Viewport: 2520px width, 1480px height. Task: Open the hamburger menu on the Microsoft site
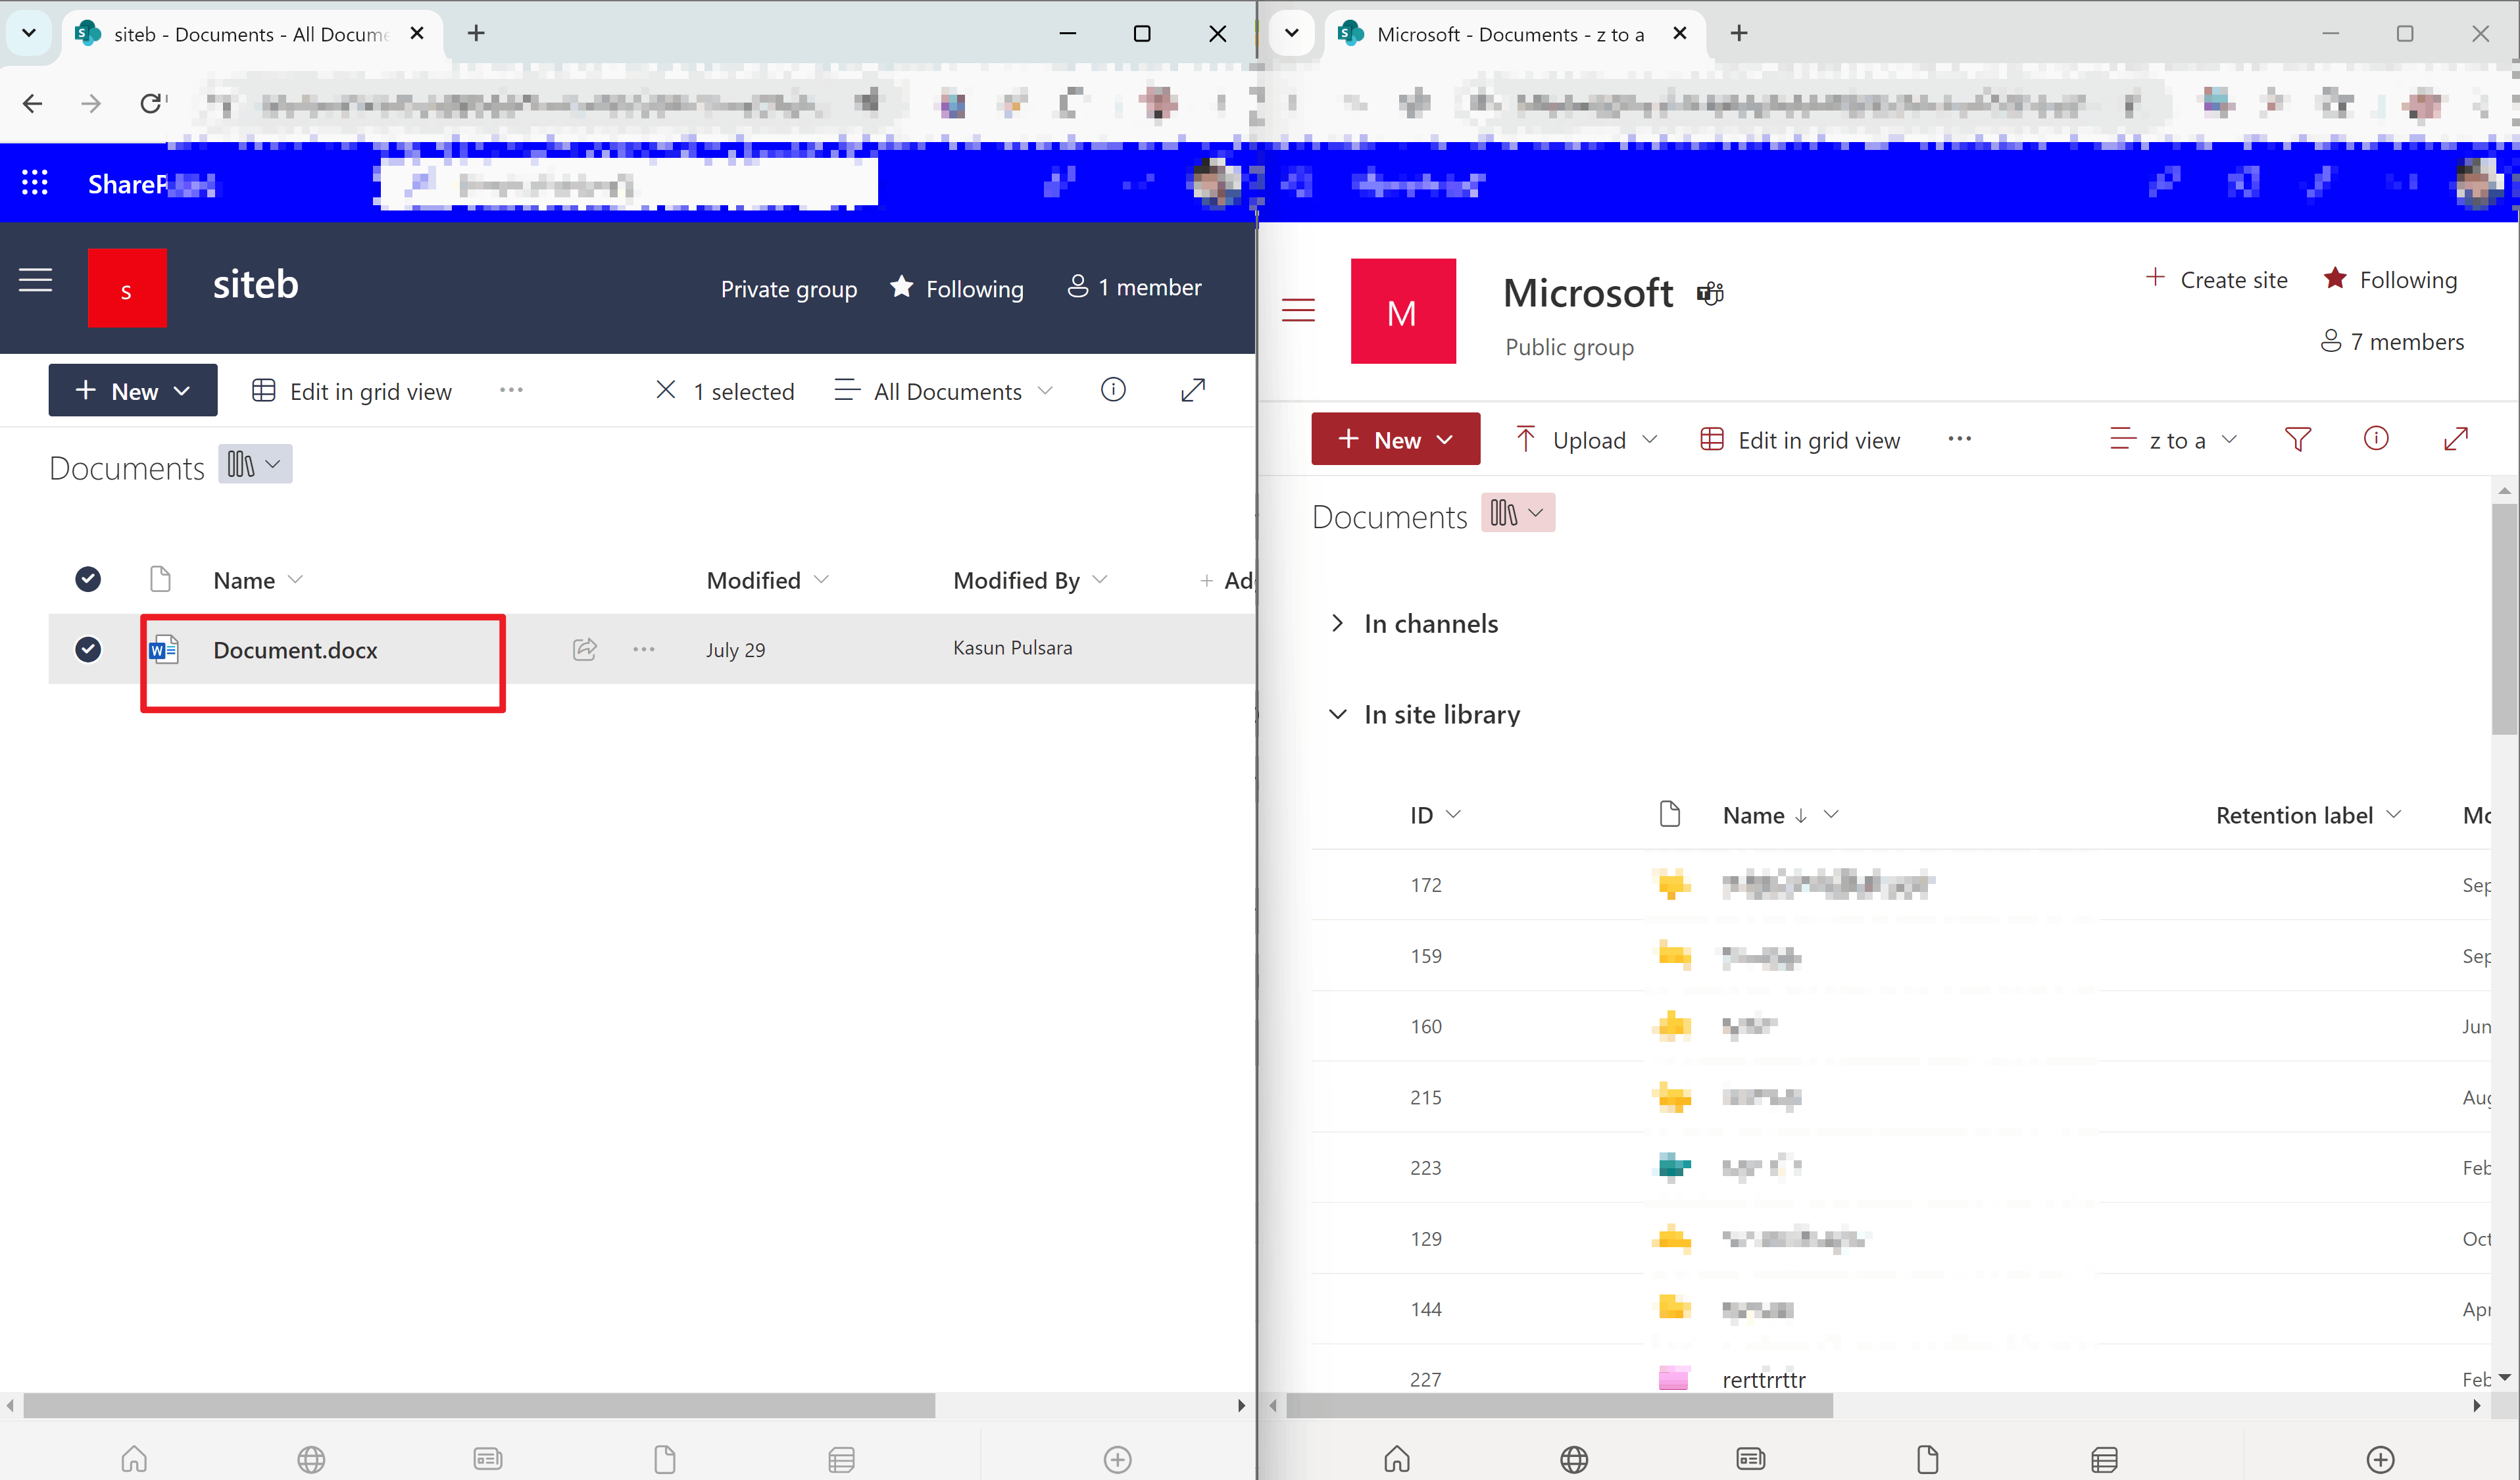tap(1298, 310)
